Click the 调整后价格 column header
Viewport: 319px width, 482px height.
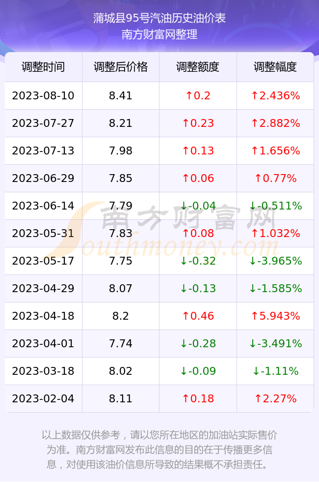121,67
